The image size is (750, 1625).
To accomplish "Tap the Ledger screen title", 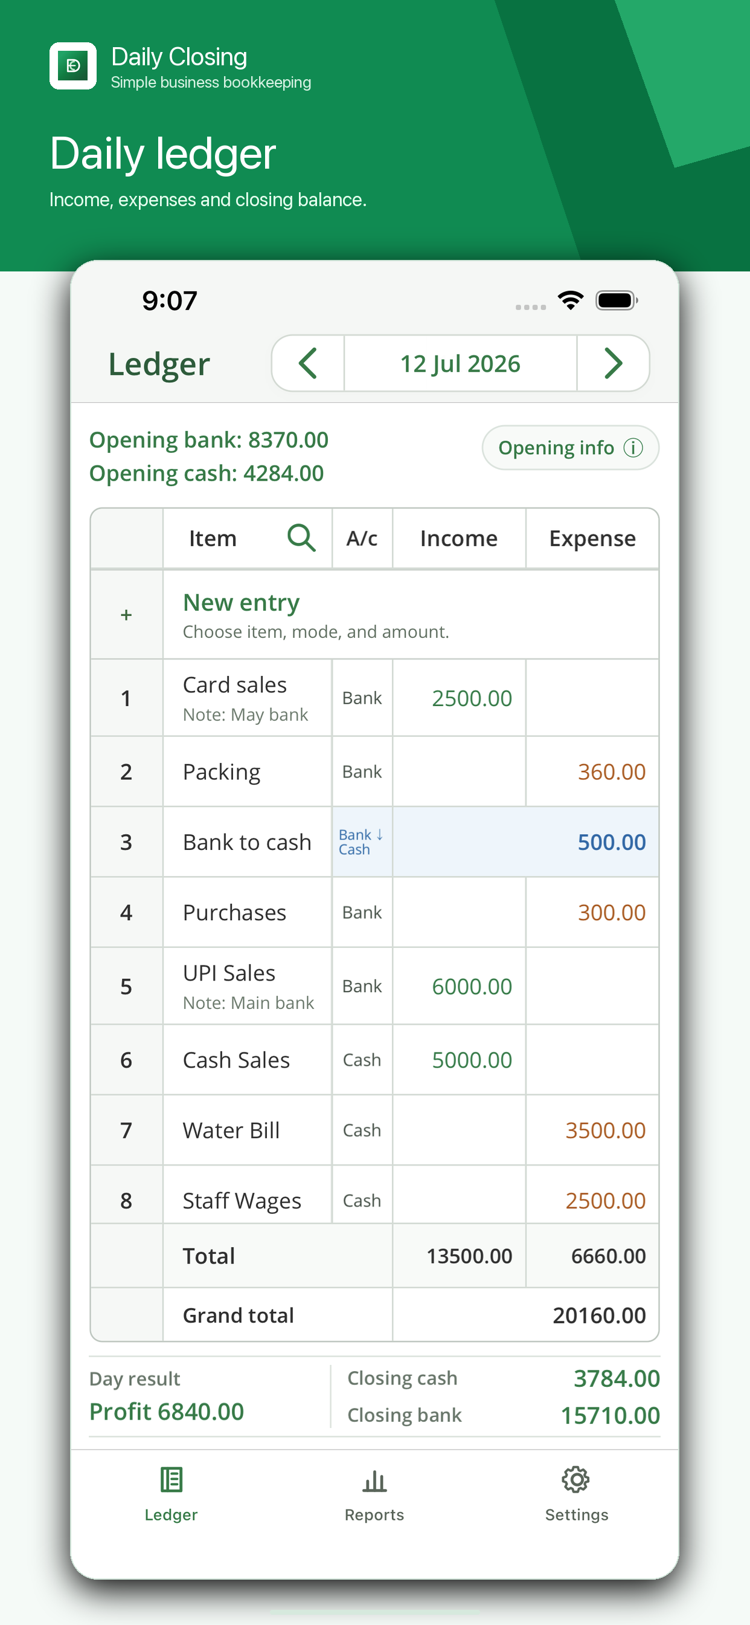I will click(159, 364).
